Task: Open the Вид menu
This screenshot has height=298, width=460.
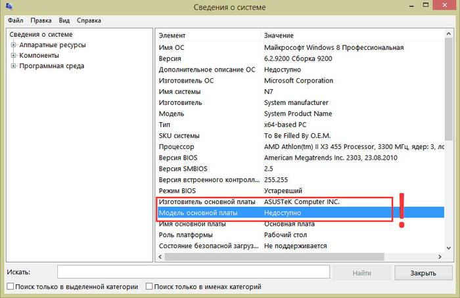Action: [64, 20]
